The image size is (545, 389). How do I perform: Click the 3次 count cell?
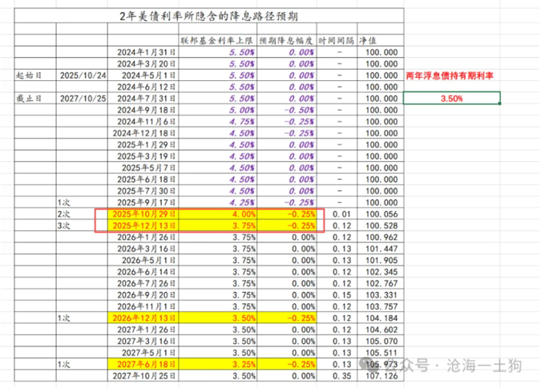tap(82, 225)
